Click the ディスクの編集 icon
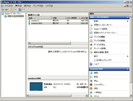133x101 pixels. [x=91, y=37]
